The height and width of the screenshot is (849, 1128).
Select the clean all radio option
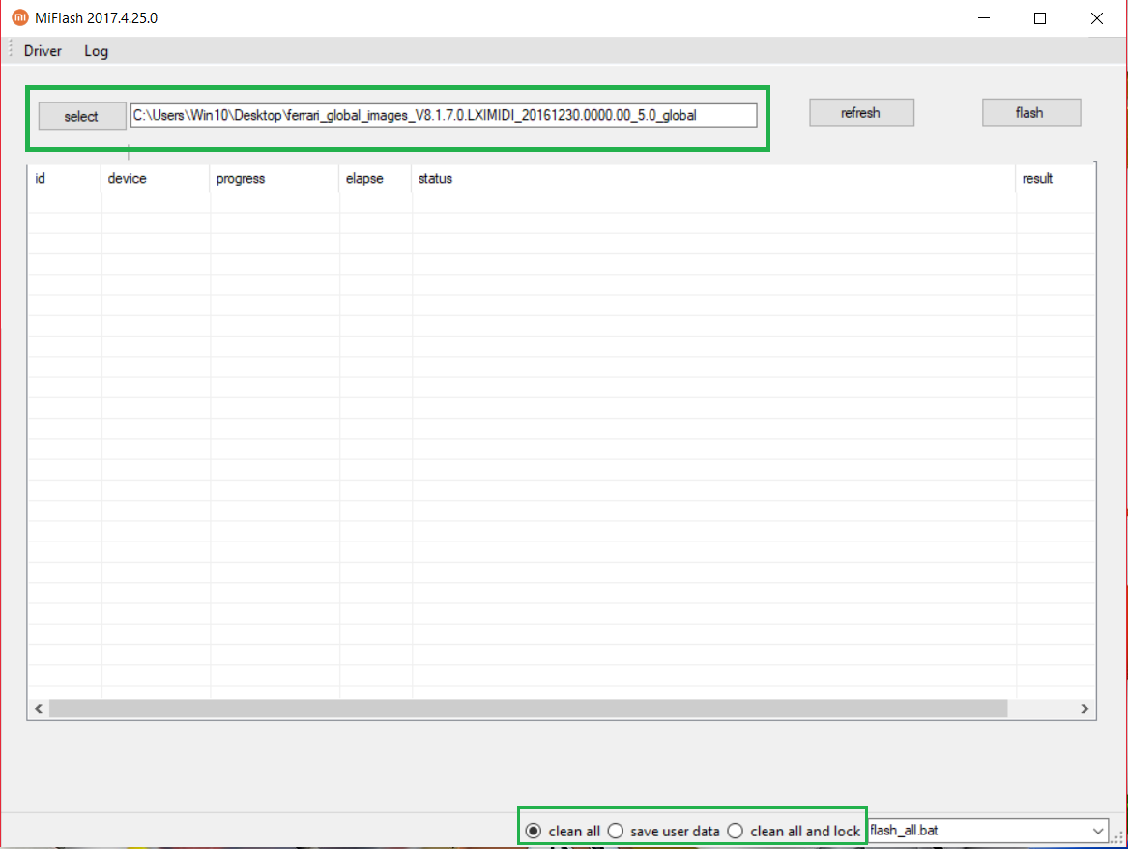coord(563,831)
